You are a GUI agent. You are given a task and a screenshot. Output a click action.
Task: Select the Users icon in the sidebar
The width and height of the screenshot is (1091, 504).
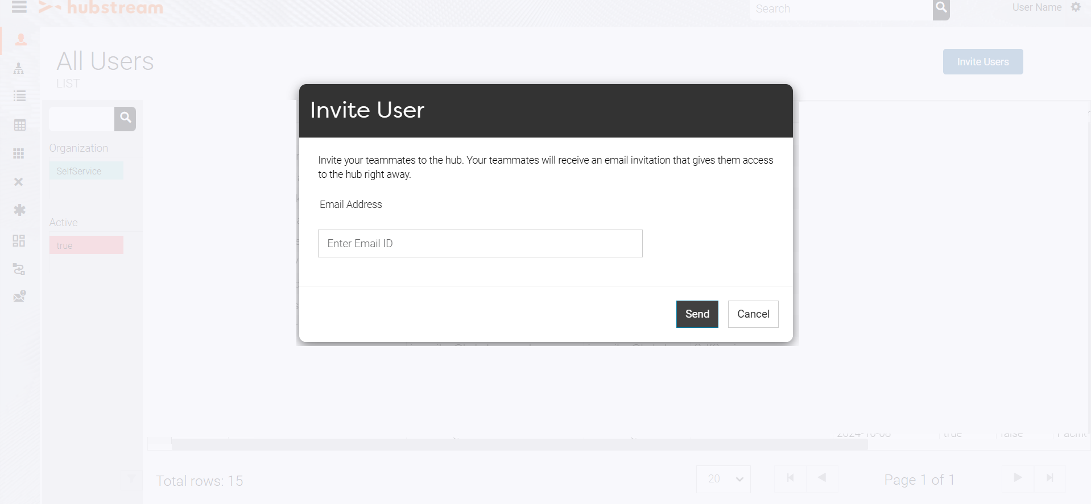[x=19, y=39]
